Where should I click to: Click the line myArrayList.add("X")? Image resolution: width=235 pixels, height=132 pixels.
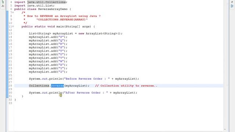(48, 65)
